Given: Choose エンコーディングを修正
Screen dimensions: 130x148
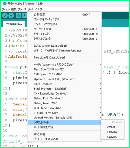Looking at the screenshot, I should click(64, 24).
